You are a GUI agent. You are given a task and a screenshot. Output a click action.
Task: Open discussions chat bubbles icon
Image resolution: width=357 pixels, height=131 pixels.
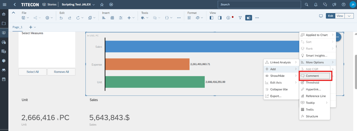point(325,5)
